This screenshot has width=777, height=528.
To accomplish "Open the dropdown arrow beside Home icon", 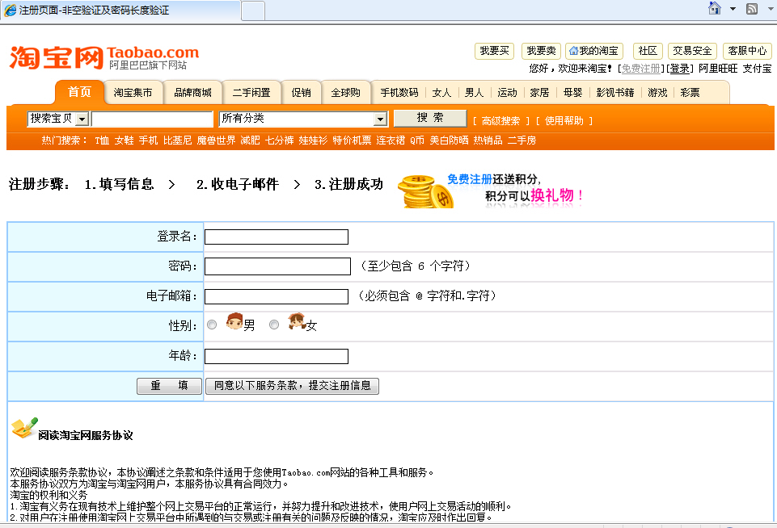I will click(x=733, y=9).
